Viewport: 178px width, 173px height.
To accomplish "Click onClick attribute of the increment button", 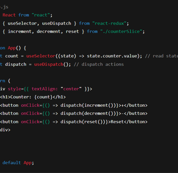I will [30, 105].
